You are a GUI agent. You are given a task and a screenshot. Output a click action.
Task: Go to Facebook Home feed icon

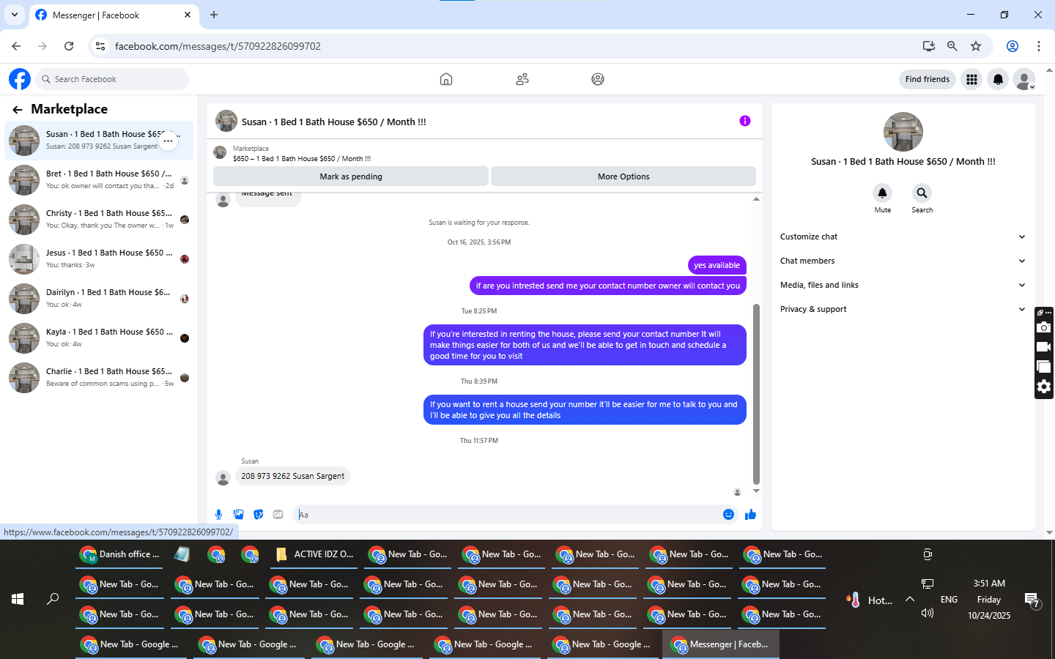point(446,79)
